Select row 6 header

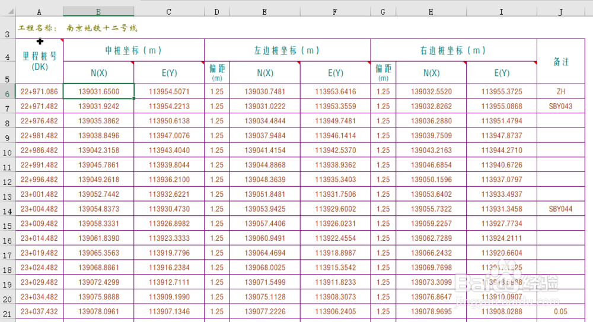[x=8, y=91]
